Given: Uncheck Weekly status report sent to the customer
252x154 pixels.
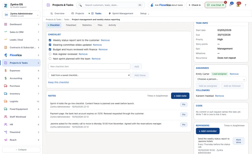Looking at the screenshot, I should pos(50,40).
